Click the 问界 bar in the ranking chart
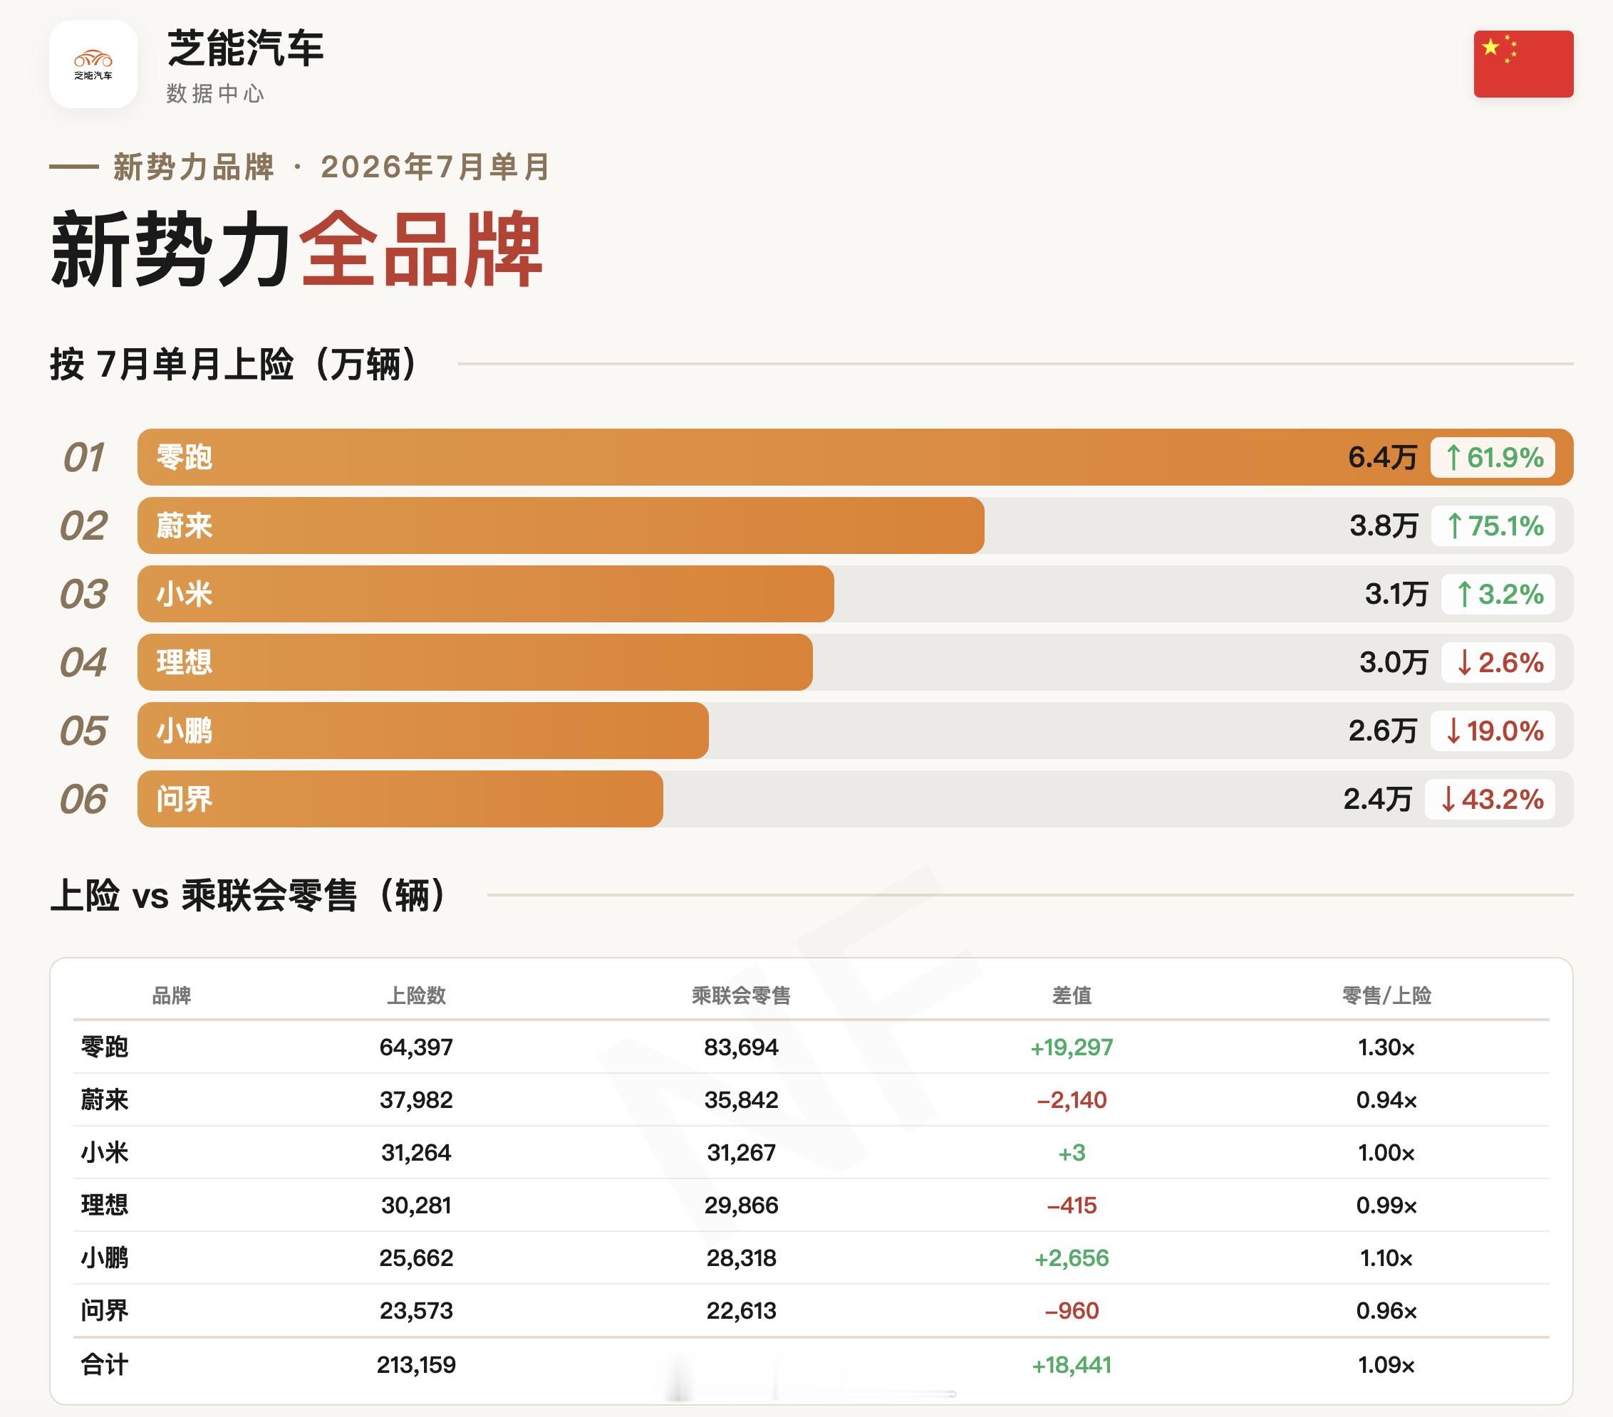1613x1417 pixels. (400, 799)
